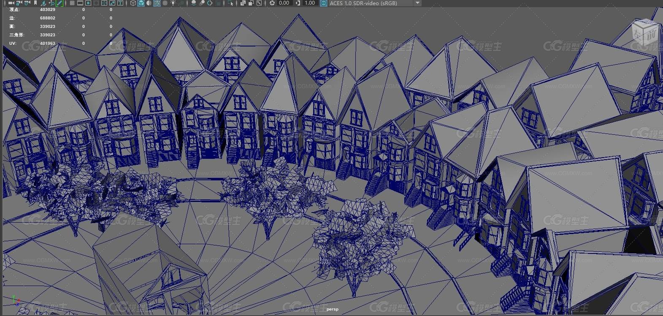This screenshot has height=316, width=663.
Task: Switch to Smooth Shade All cube
Action: coord(141,3)
